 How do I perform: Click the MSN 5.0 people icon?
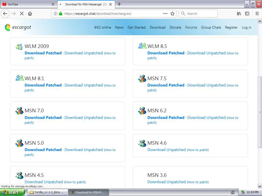tap(19, 143)
